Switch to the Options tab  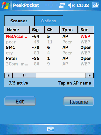point(49,21)
